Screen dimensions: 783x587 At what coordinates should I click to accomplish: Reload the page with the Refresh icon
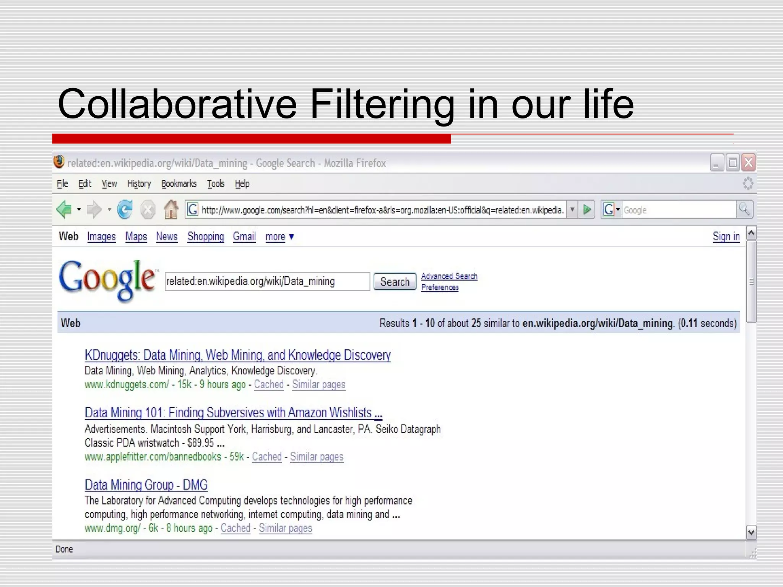point(125,209)
